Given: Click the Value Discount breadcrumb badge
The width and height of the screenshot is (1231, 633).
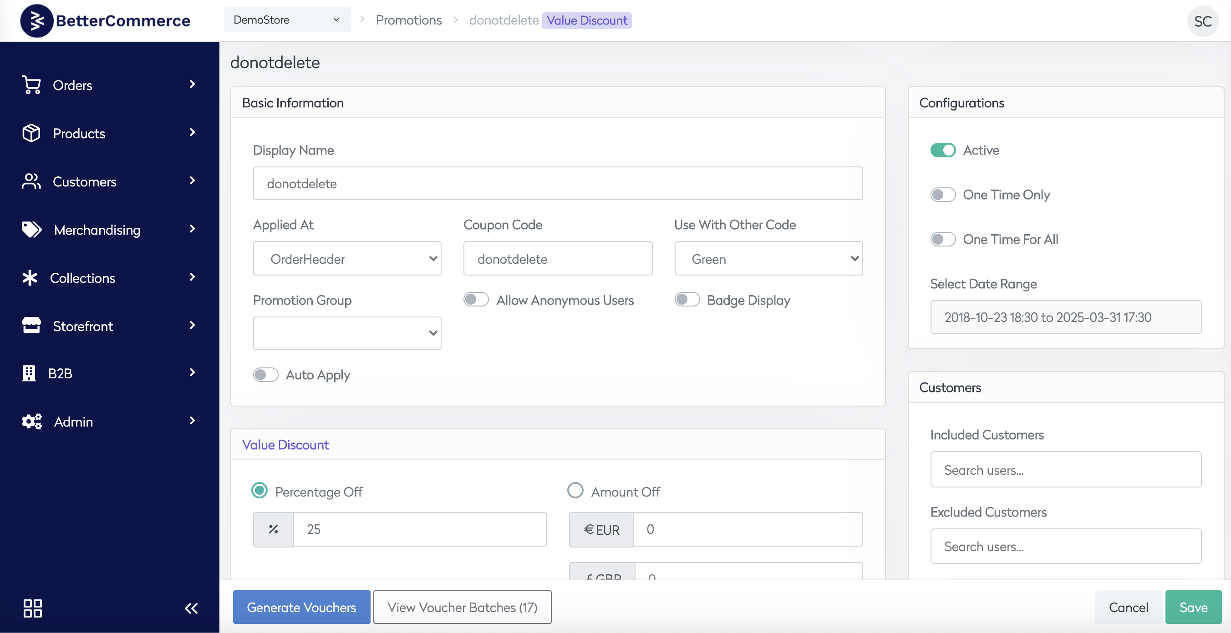Looking at the screenshot, I should 587,20.
